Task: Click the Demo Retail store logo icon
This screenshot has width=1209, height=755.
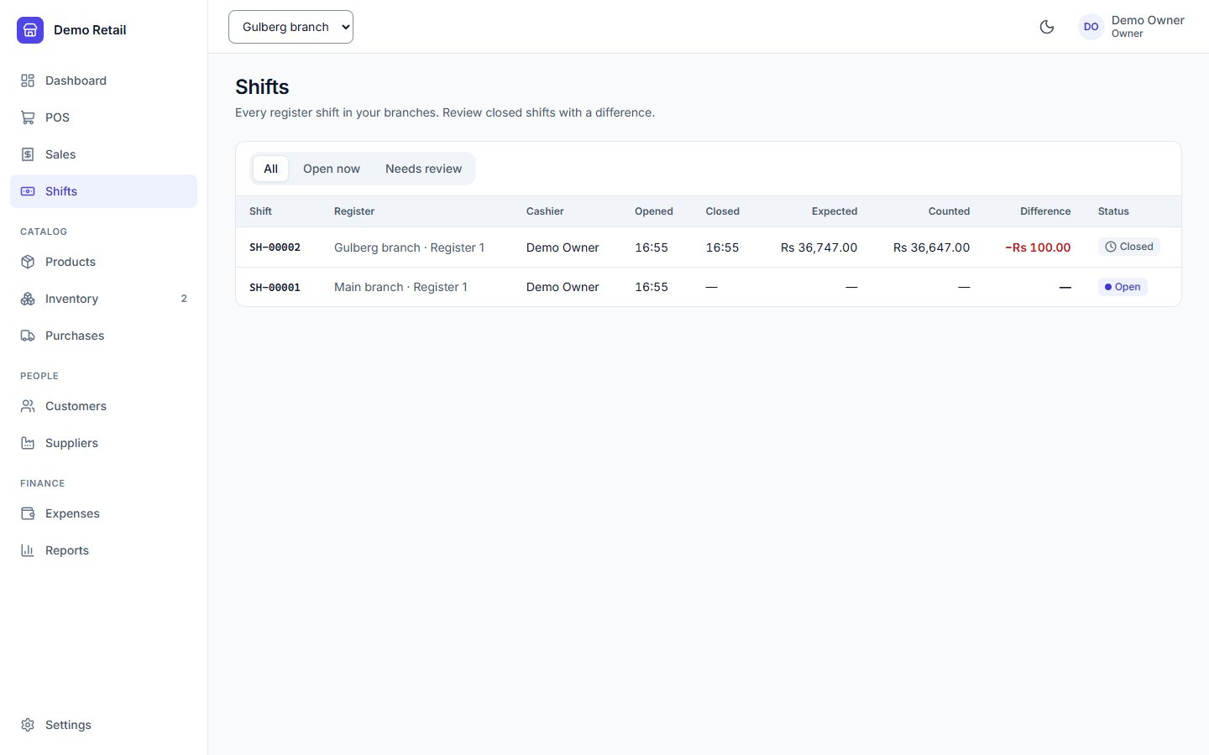Action: click(x=30, y=30)
